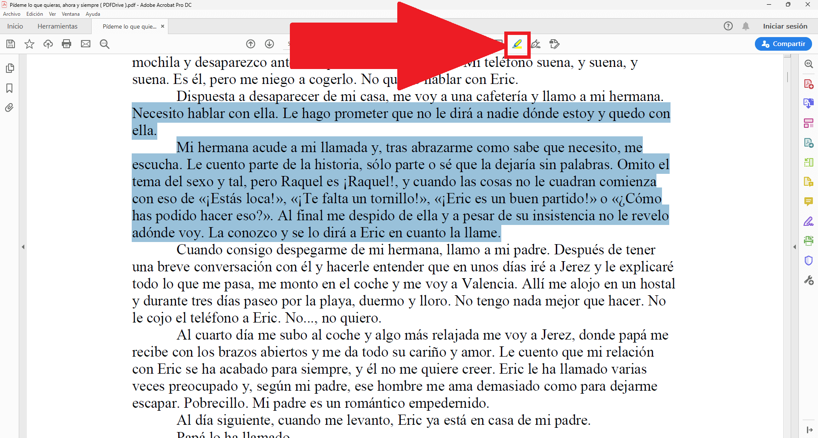
Task: Open the Ventana menu
Action: pos(71,14)
